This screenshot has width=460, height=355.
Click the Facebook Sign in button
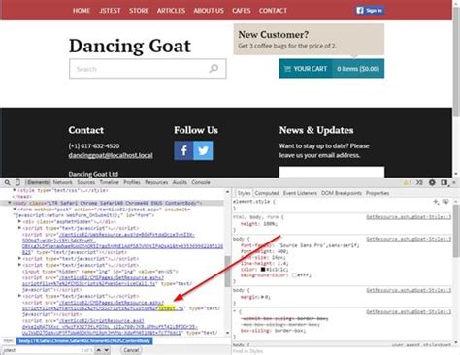[370, 11]
